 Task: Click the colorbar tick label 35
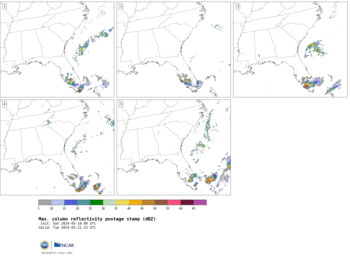click(x=116, y=209)
